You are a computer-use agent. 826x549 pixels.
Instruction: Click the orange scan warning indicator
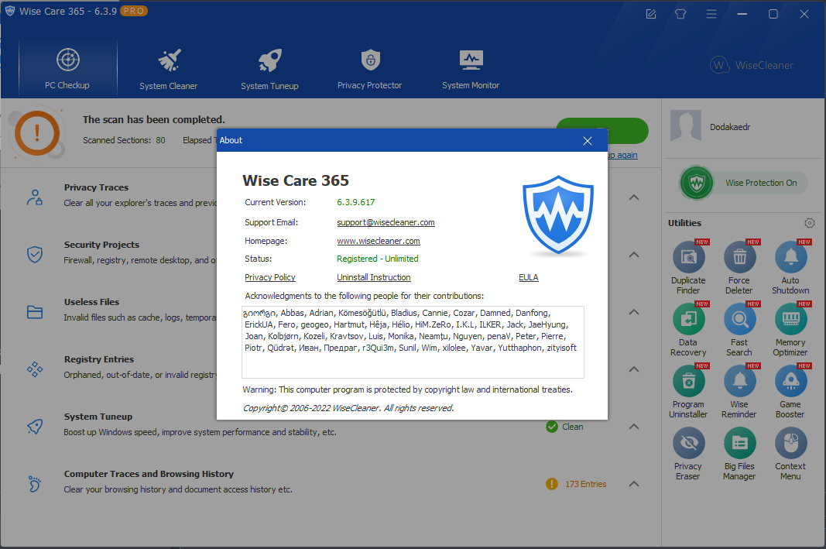pos(37,132)
